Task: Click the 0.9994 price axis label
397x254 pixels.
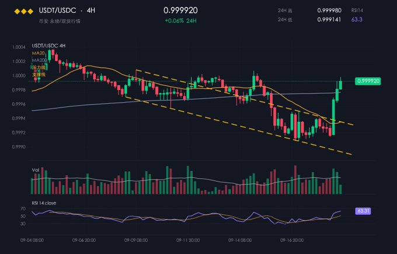Action: click(x=19, y=119)
